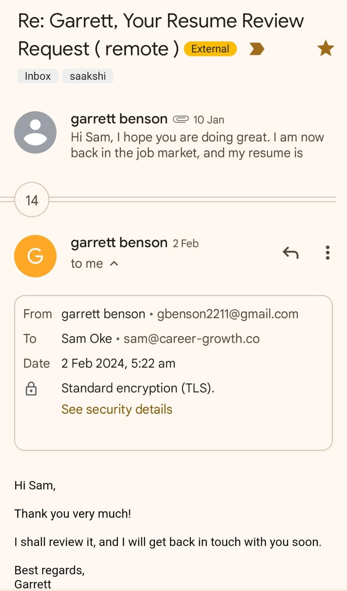Click the paperclip attachment icon

181,119
